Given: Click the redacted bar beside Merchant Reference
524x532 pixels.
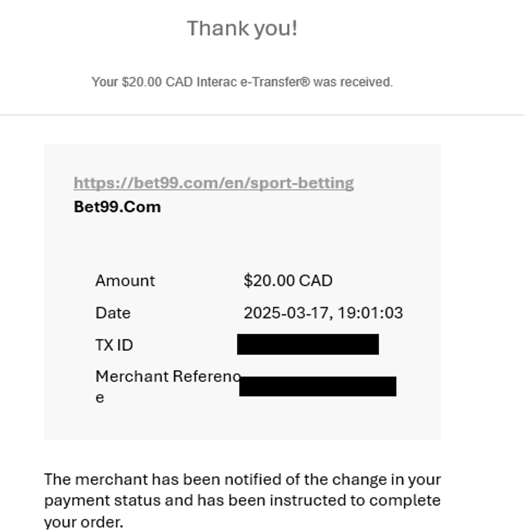Looking at the screenshot, I should tap(318, 386).
